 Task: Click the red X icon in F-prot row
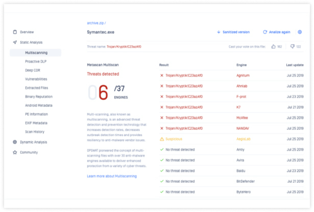coord(162,97)
